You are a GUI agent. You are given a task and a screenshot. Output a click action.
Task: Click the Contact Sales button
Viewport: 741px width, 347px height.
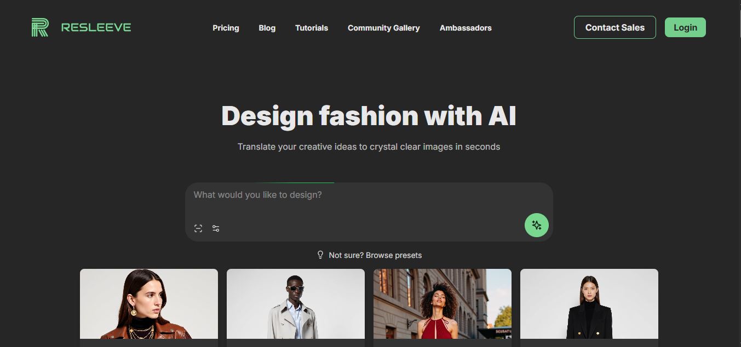(614, 27)
